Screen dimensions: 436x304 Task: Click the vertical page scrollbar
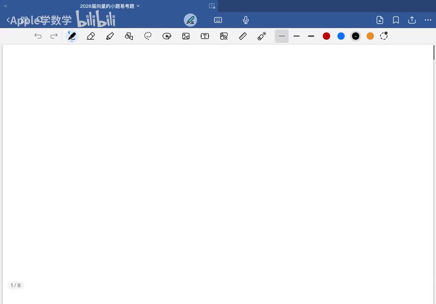click(434, 52)
